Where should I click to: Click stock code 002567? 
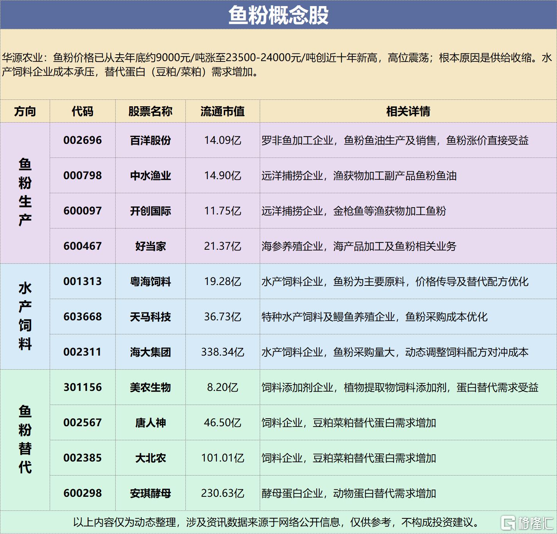pos(83,423)
